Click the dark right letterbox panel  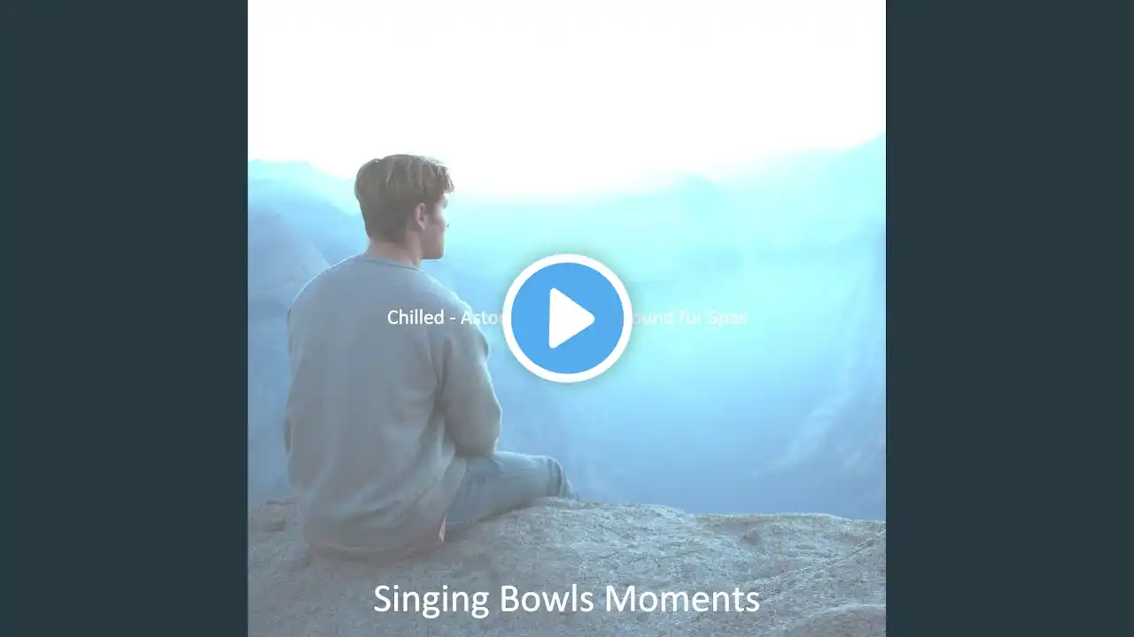tap(1010, 318)
